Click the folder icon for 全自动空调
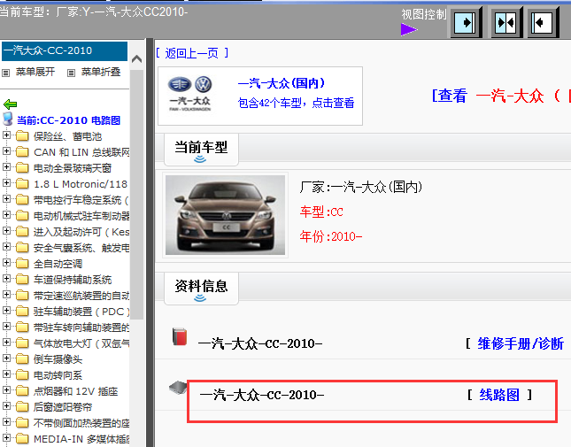This screenshot has width=571, height=447. 22,264
